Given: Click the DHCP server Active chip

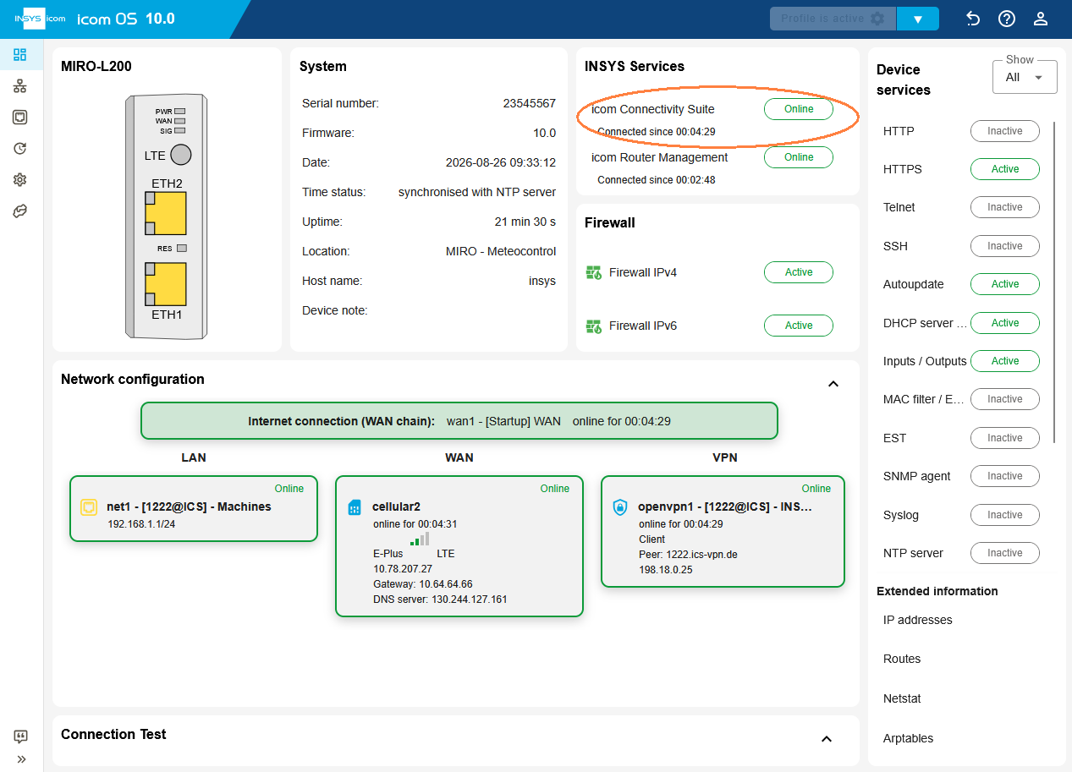Looking at the screenshot, I should pos(1004,323).
